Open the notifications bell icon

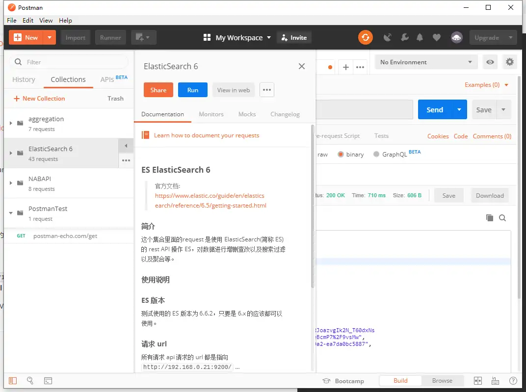click(x=420, y=37)
